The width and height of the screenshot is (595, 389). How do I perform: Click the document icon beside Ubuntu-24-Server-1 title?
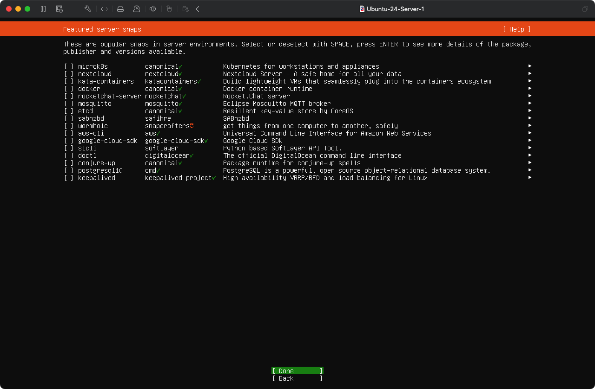tap(362, 9)
